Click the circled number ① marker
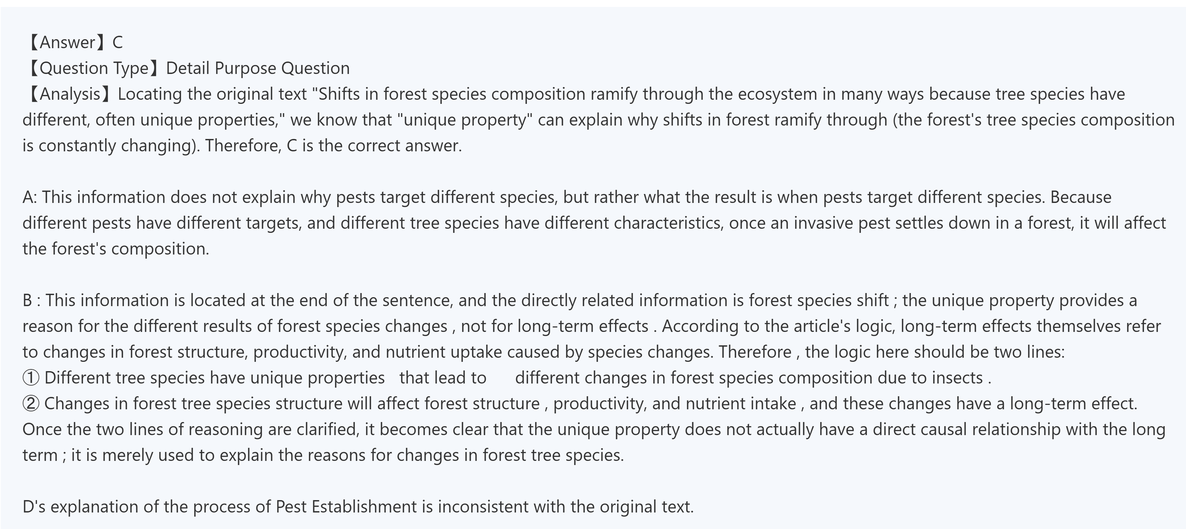Screen dimensions: 1186x529 point(31,378)
